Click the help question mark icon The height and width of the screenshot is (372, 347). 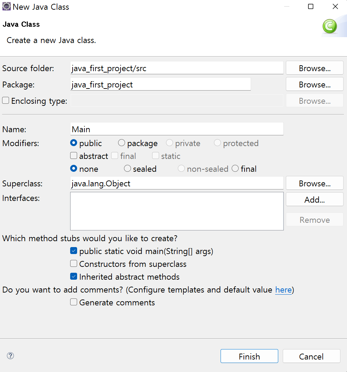point(10,356)
